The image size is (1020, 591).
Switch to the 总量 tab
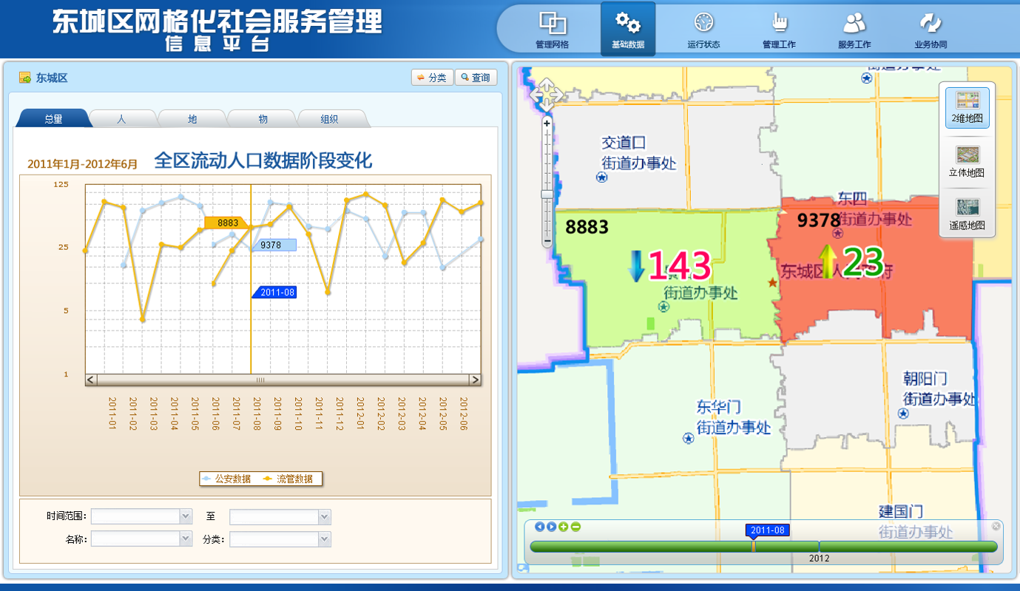(53, 119)
